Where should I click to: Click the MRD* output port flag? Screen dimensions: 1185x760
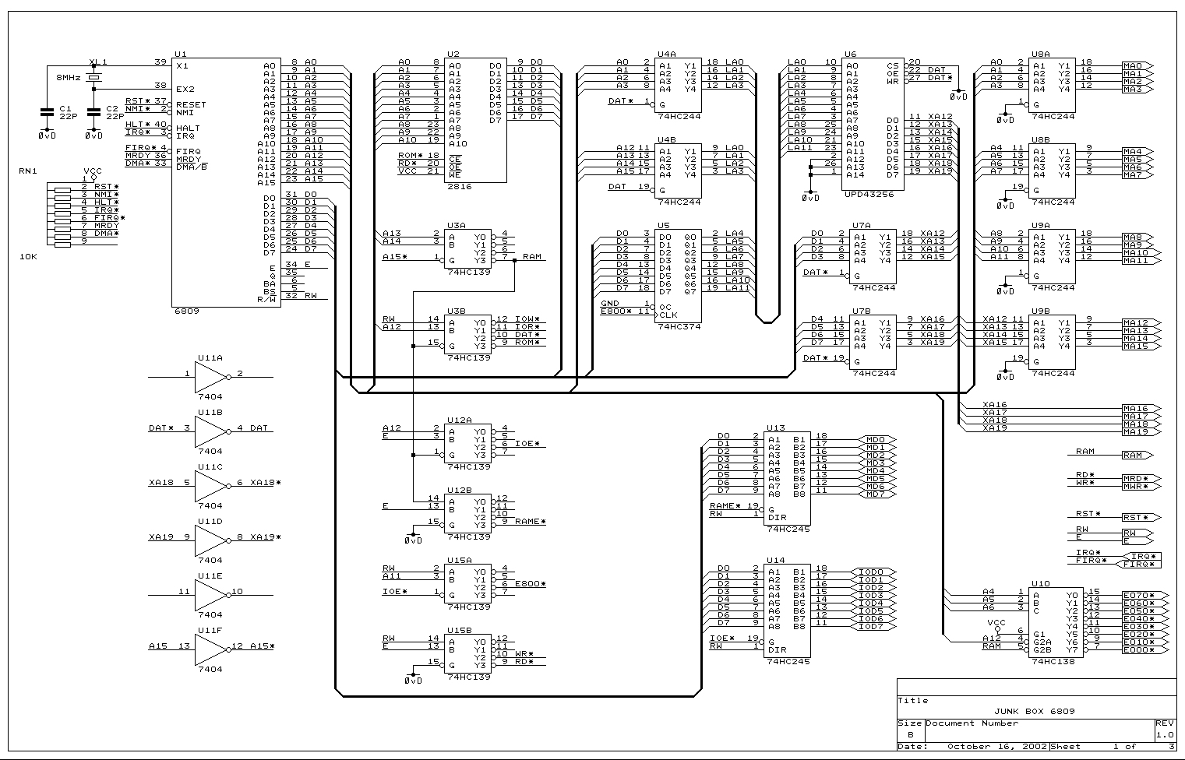click(x=1140, y=479)
